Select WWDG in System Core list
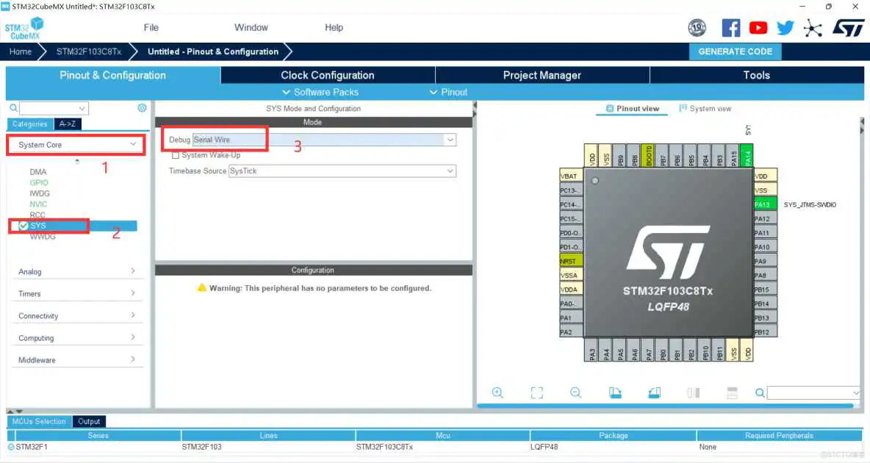Screen dimensions: 870x463 tap(42, 237)
